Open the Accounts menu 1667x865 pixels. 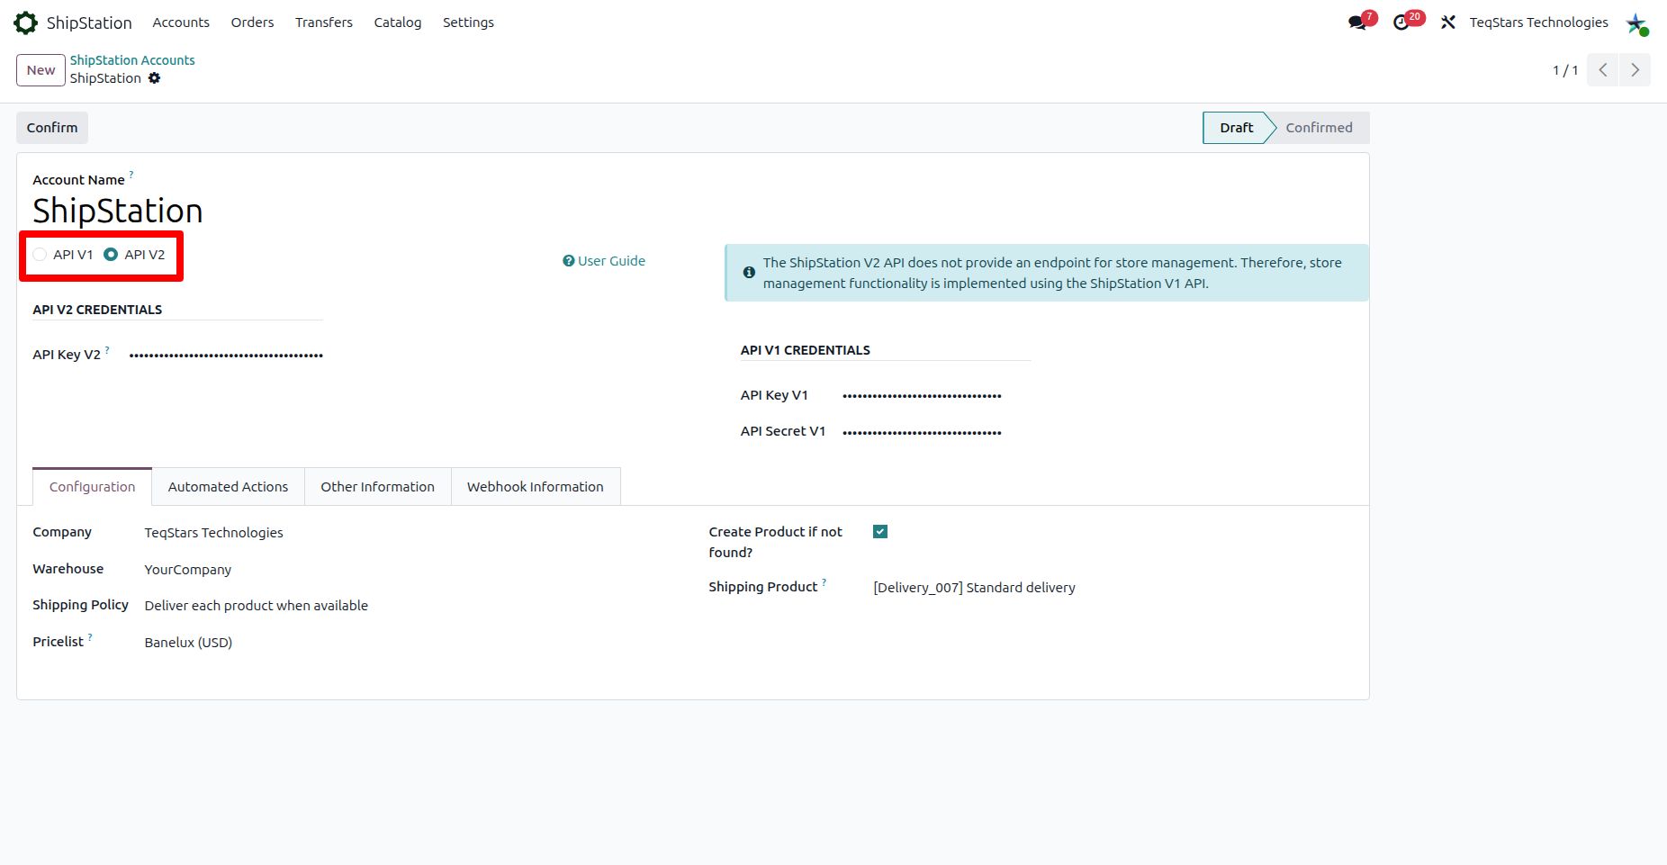181,23
